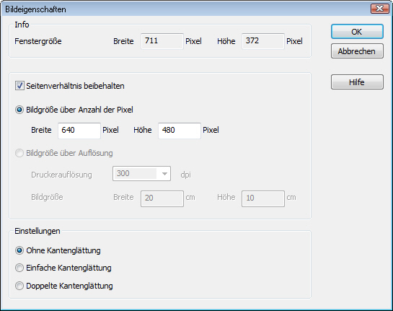393x311 pixels.
Task: Toggle Seitenverhältnis beibehalten checkbox
Action: 19,86
